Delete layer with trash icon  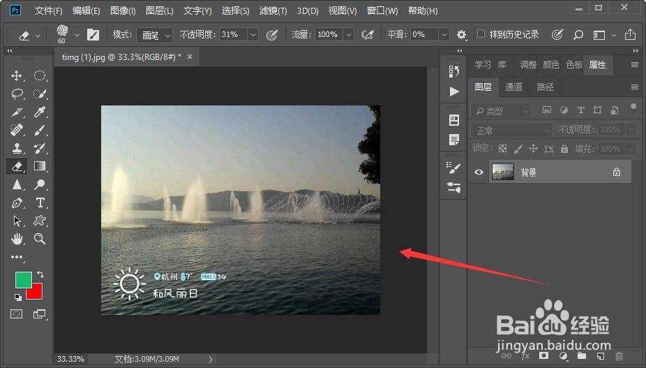619,356
